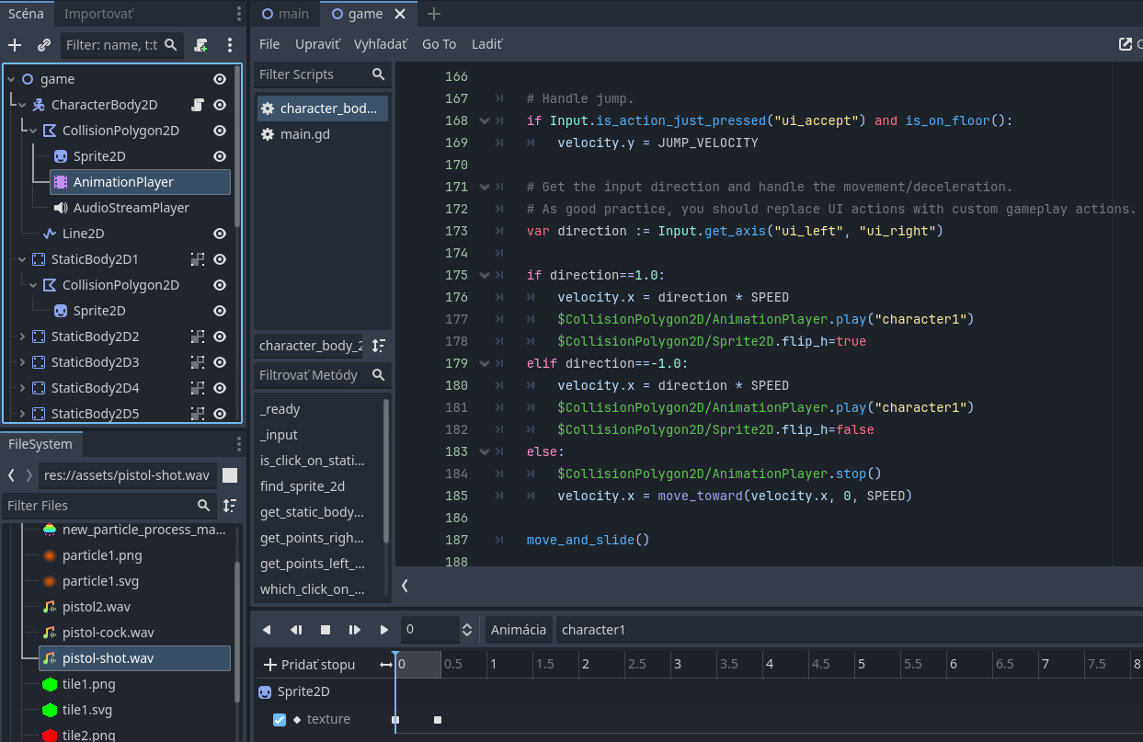The height and width of the screenshot is (742, 1143).
Task: Click the play animation forward button
Action: tap(383, 630)
